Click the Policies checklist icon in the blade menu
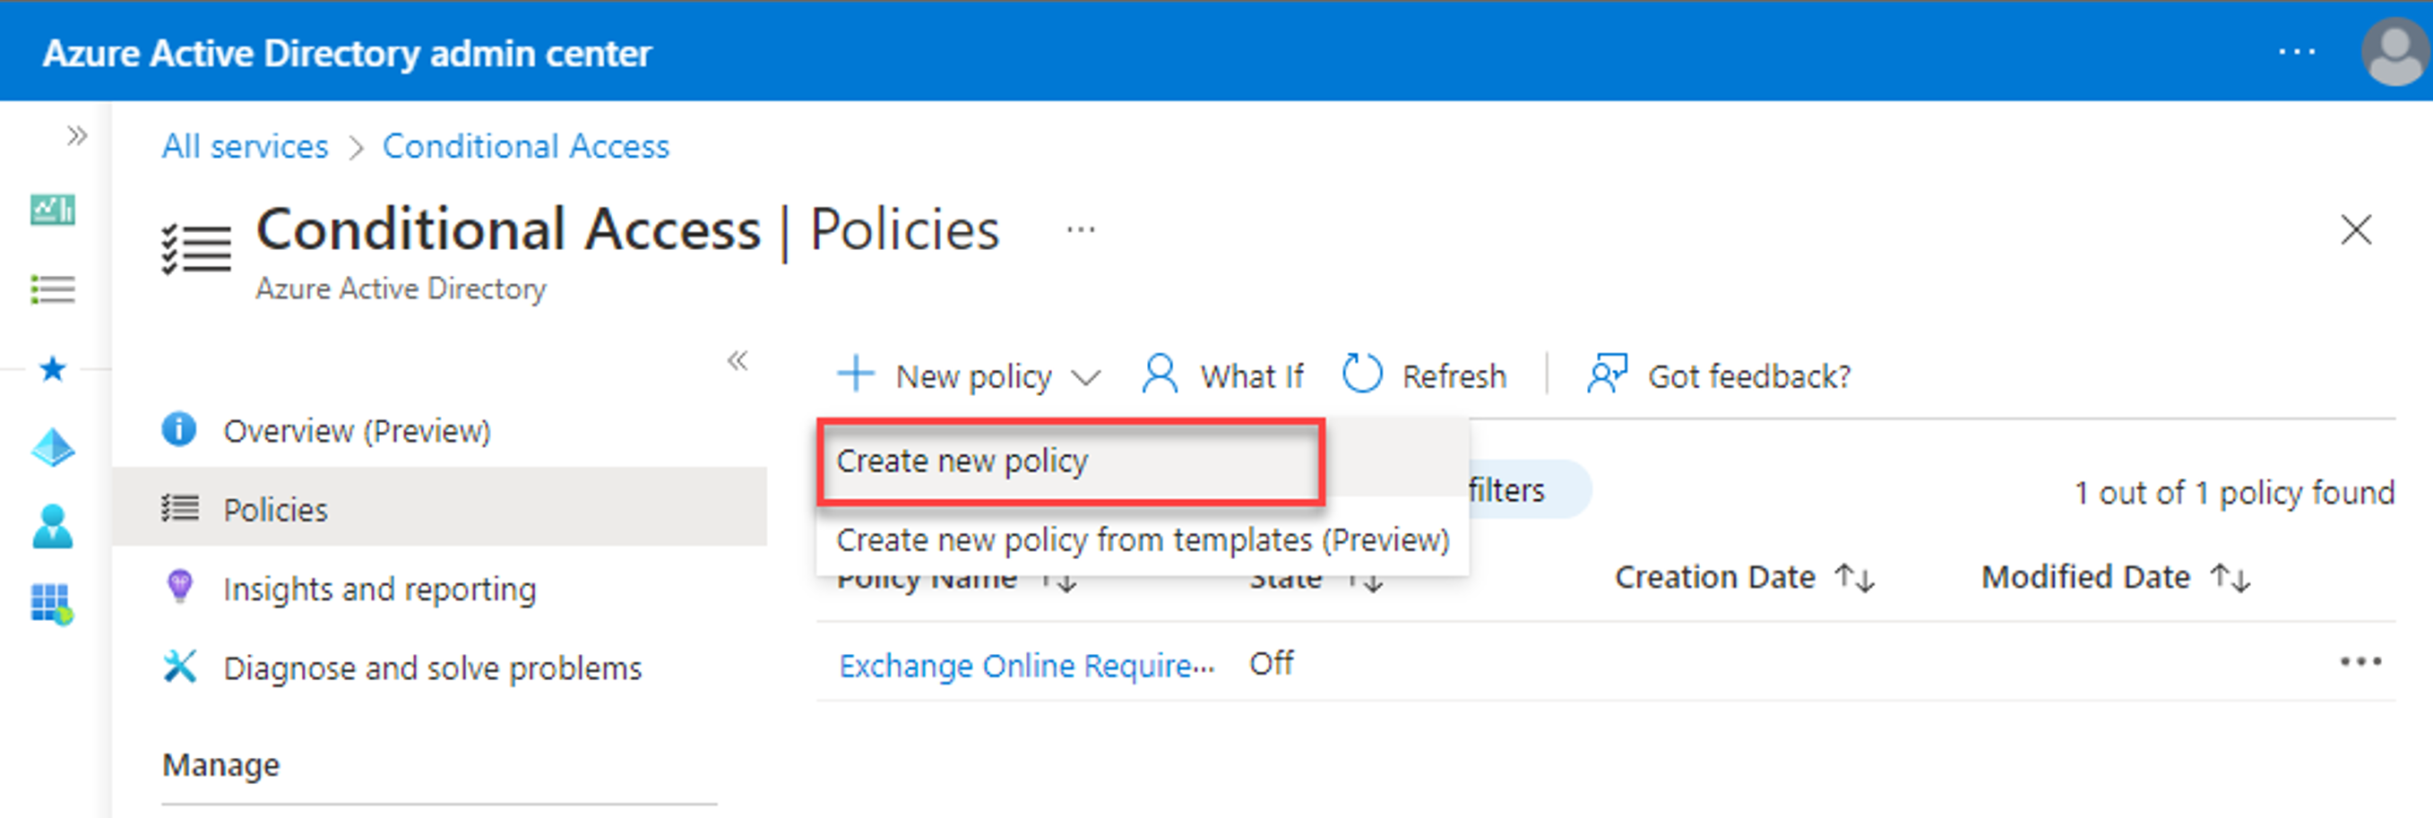Image resolution: width=2433 pixels, height=818 pixels. pos(179,508)
